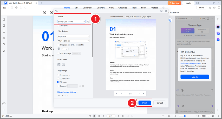Go to the first page in the print preview
The width and height of the screenshot is (222, 119).
click(117, 93)
